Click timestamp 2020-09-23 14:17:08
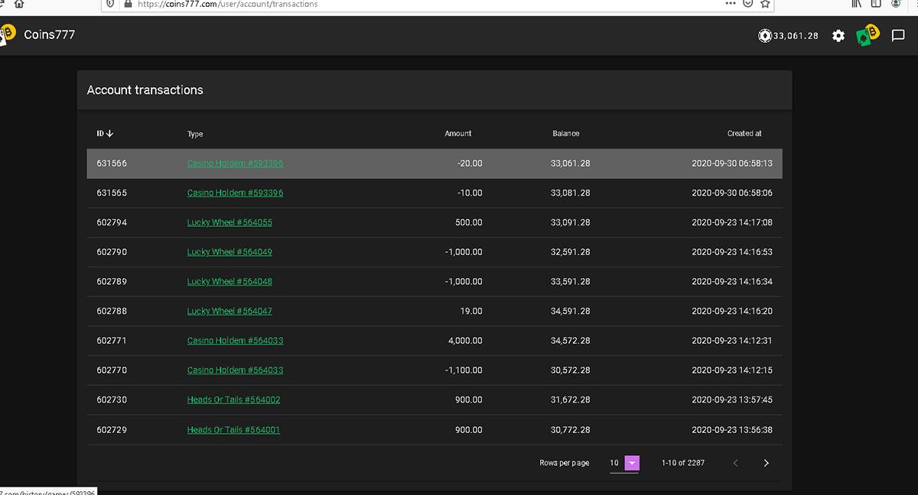Screen dimensions: 918x495 732,223
